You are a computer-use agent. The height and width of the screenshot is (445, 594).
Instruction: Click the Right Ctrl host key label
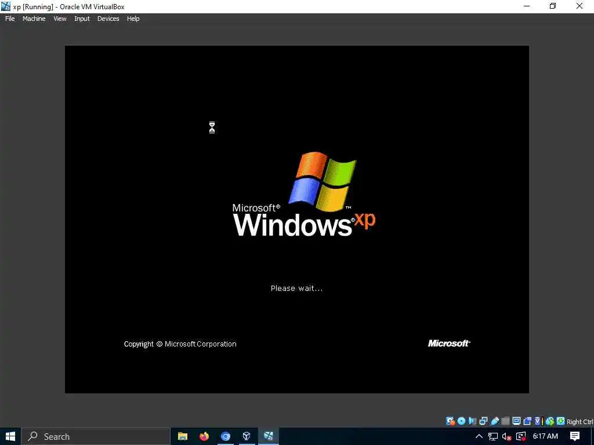point(580,422)
